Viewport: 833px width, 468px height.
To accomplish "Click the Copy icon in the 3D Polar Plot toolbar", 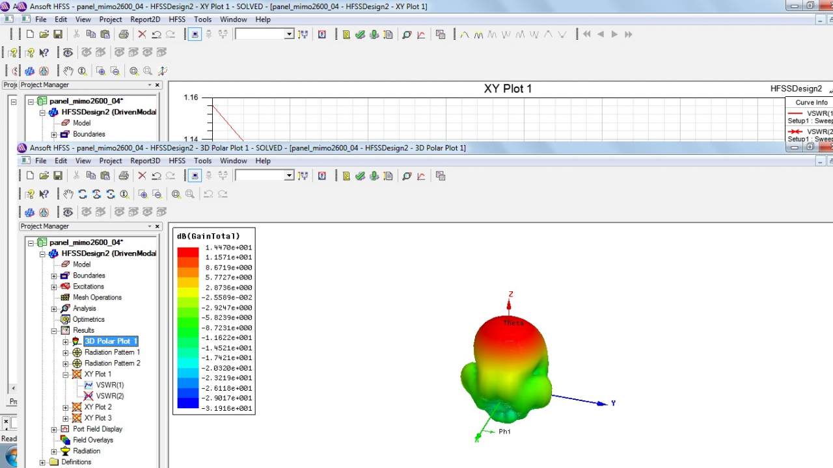I will coord(90,175).
